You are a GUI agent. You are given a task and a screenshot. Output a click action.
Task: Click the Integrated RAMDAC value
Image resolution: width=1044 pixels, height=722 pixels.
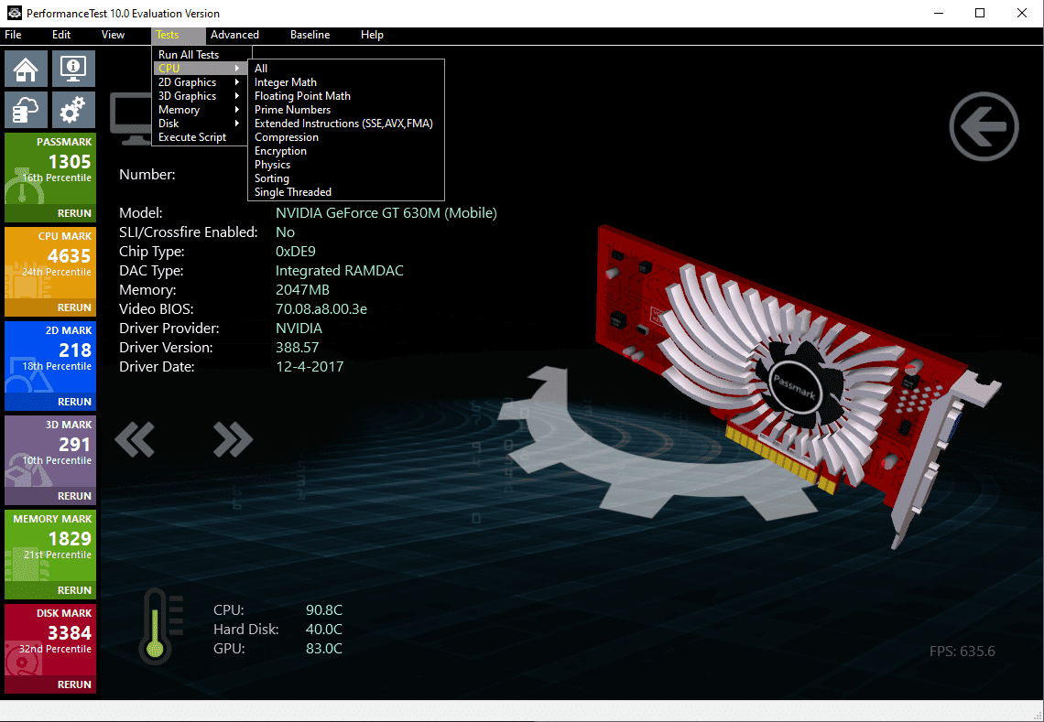(x=340, y=271)
